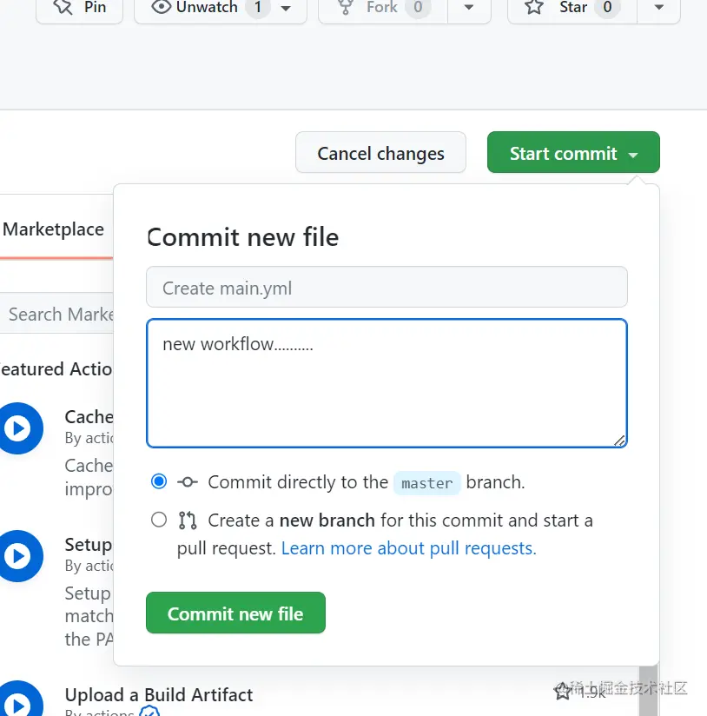Click the Upload a Build Artifact play icon
The width and height of the screenshot is (707, 716).
(18, 701)
